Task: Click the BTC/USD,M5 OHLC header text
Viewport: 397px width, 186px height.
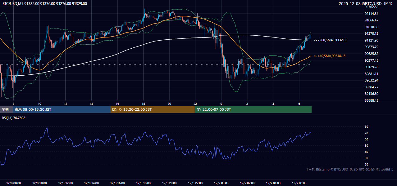Action: tap(45, 4)
